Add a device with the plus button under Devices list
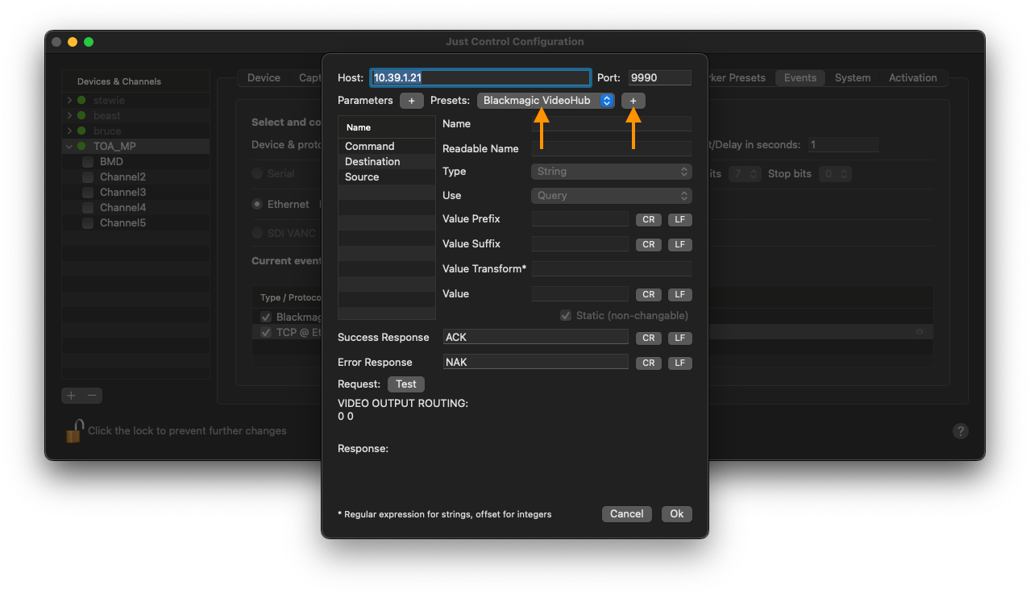Screen dimensions: 1030x598 click(x=72, y=396)
